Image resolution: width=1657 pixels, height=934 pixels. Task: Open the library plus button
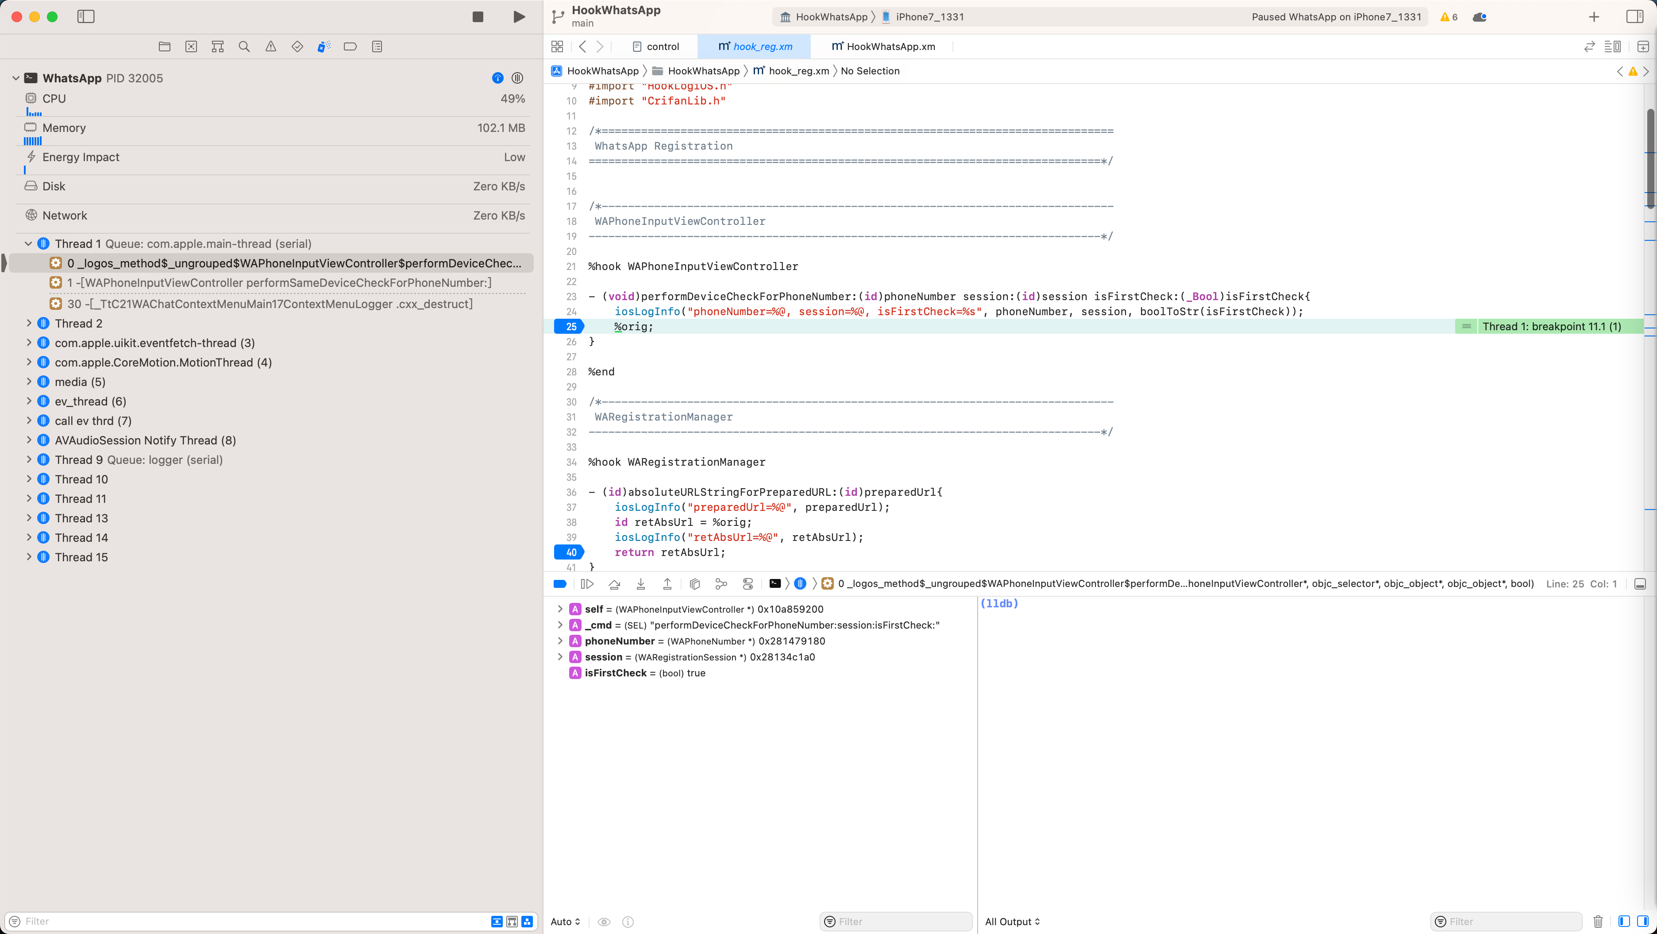[1594, 17]
